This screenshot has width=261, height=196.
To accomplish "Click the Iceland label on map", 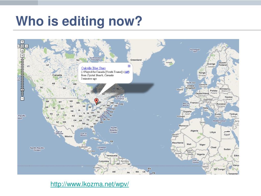I will click(169, 63).
